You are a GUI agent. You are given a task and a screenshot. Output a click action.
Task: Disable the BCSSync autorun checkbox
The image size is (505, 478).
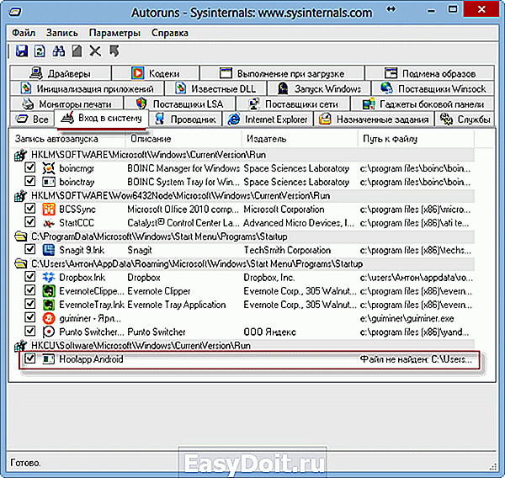(x=30, y=209)
